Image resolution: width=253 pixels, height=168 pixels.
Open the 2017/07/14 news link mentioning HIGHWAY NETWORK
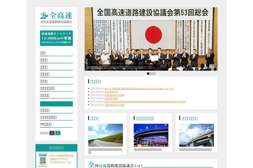139,89
